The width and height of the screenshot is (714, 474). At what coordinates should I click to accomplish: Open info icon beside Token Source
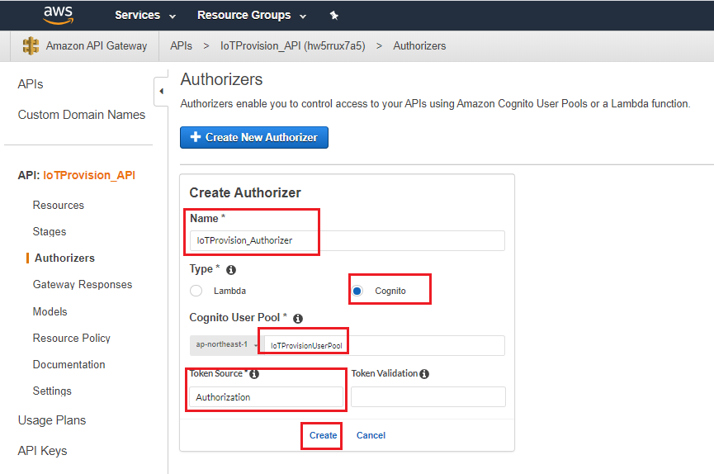coord(254,374)
